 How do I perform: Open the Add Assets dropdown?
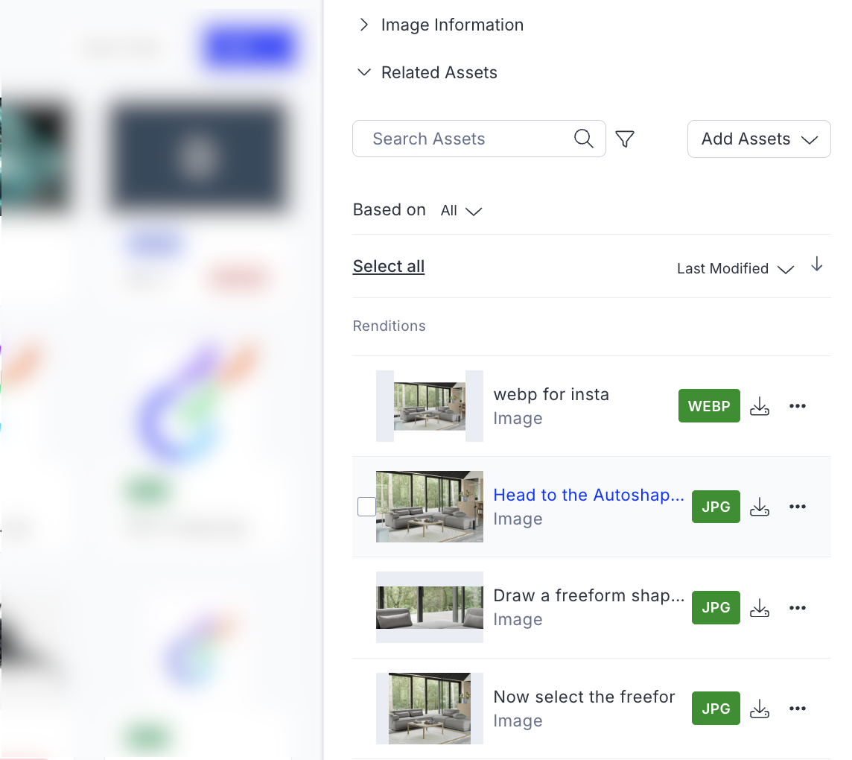pyautogui.click(x=759, y=139)
